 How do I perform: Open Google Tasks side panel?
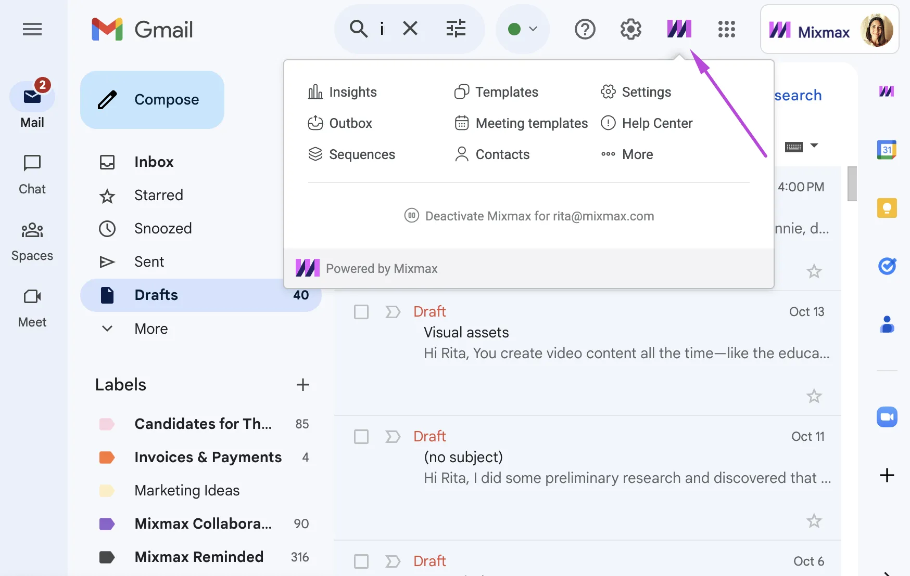(x=887, y=266)
